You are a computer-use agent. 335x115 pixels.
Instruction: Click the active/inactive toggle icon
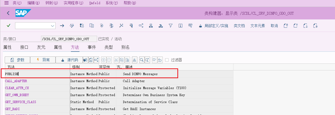pyautogui.click(x=82, y=25)
